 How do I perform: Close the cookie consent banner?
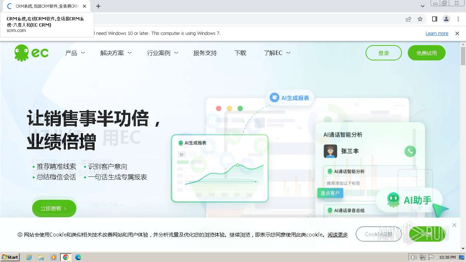[454, 225]
